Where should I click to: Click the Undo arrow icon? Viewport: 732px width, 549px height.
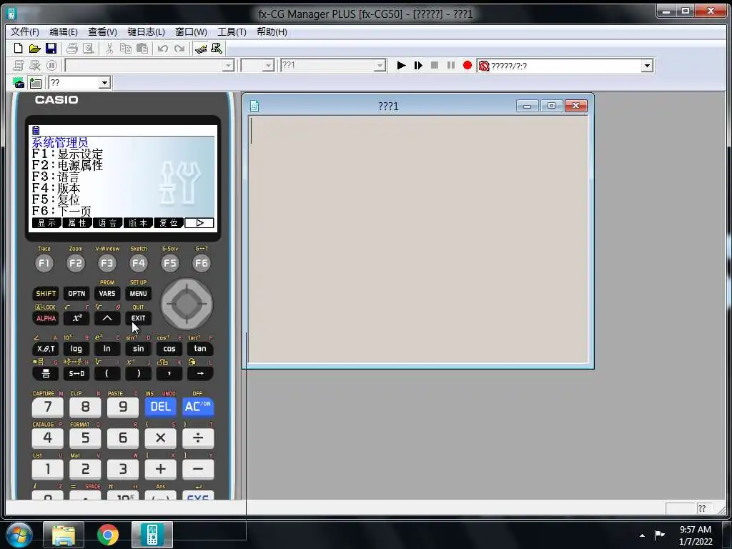pos(162,49)
